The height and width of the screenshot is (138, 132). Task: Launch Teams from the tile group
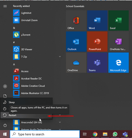coord(97,63)
